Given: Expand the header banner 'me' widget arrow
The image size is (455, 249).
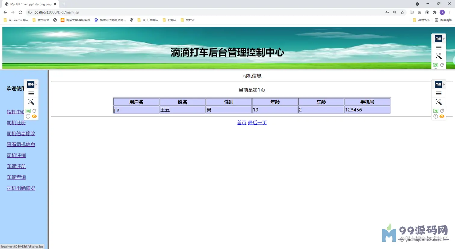Looking at the screenshot, I should pyautogui.click(x=444, y=39).
